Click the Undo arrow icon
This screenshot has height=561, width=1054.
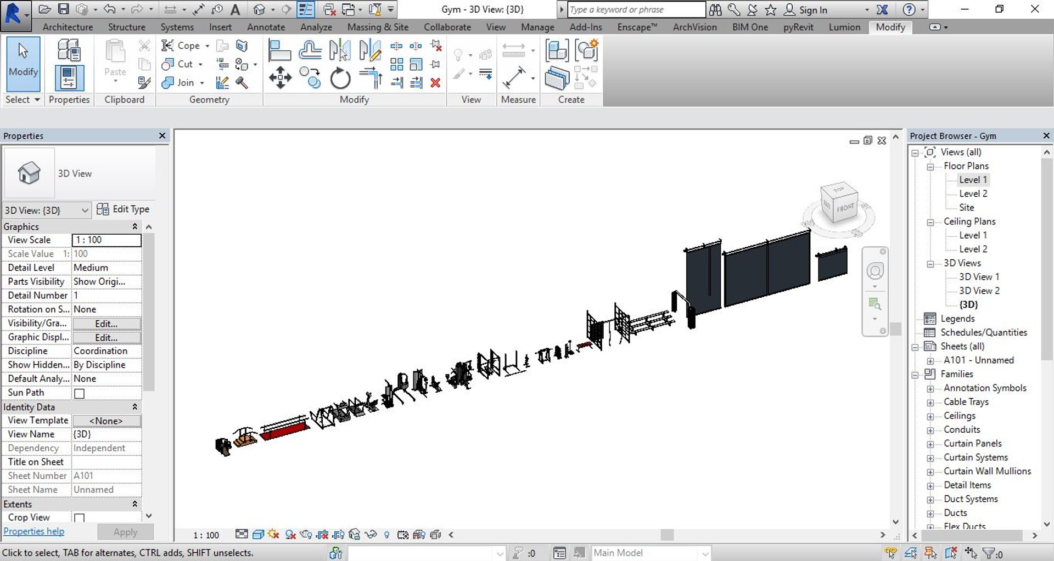point(109,9)
